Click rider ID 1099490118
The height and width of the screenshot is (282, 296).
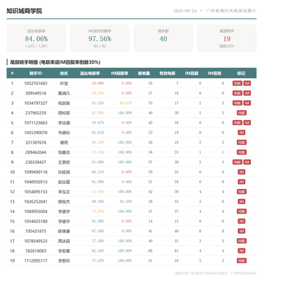tap(36, 172)
